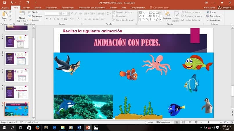234x131 pixels.
Task: Switch to the Vista tab
Action: [124, 8]
